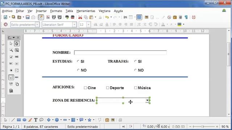Select Check Box control in Controls panel
The width and height of the screenshot is (232, 130).
point(11,57)
